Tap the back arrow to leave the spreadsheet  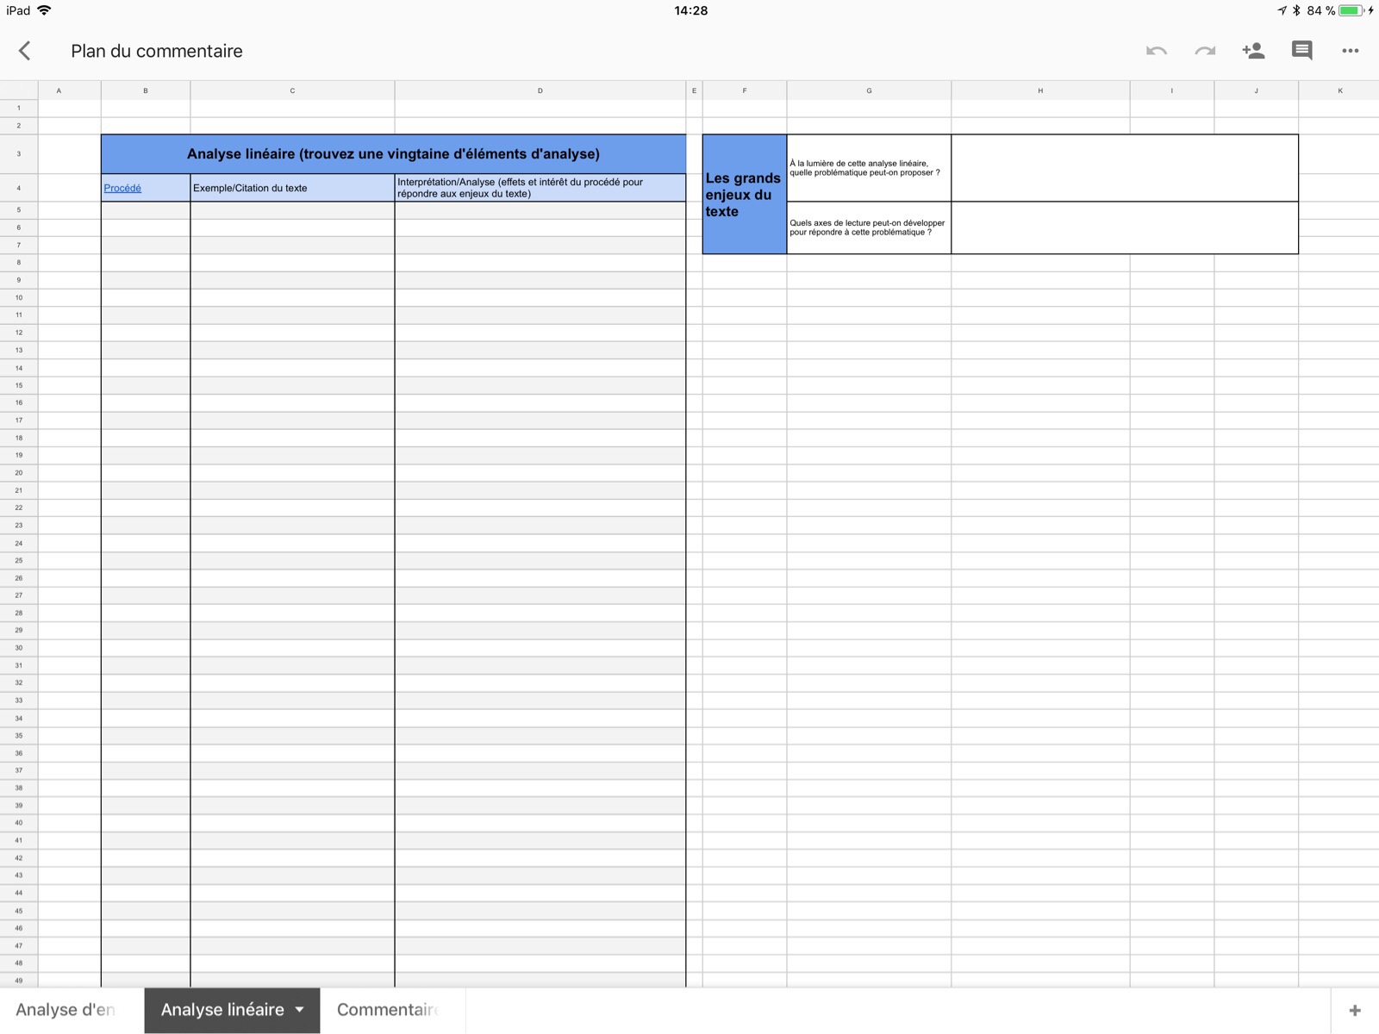(x=25, y=51)
